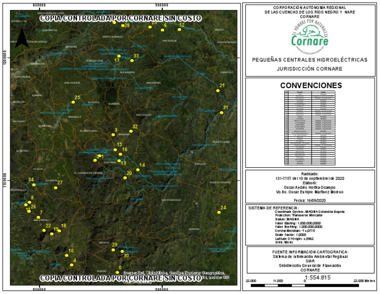Pick yellow point 17 near Concepción
380x294 pixels.
[119, 56]
